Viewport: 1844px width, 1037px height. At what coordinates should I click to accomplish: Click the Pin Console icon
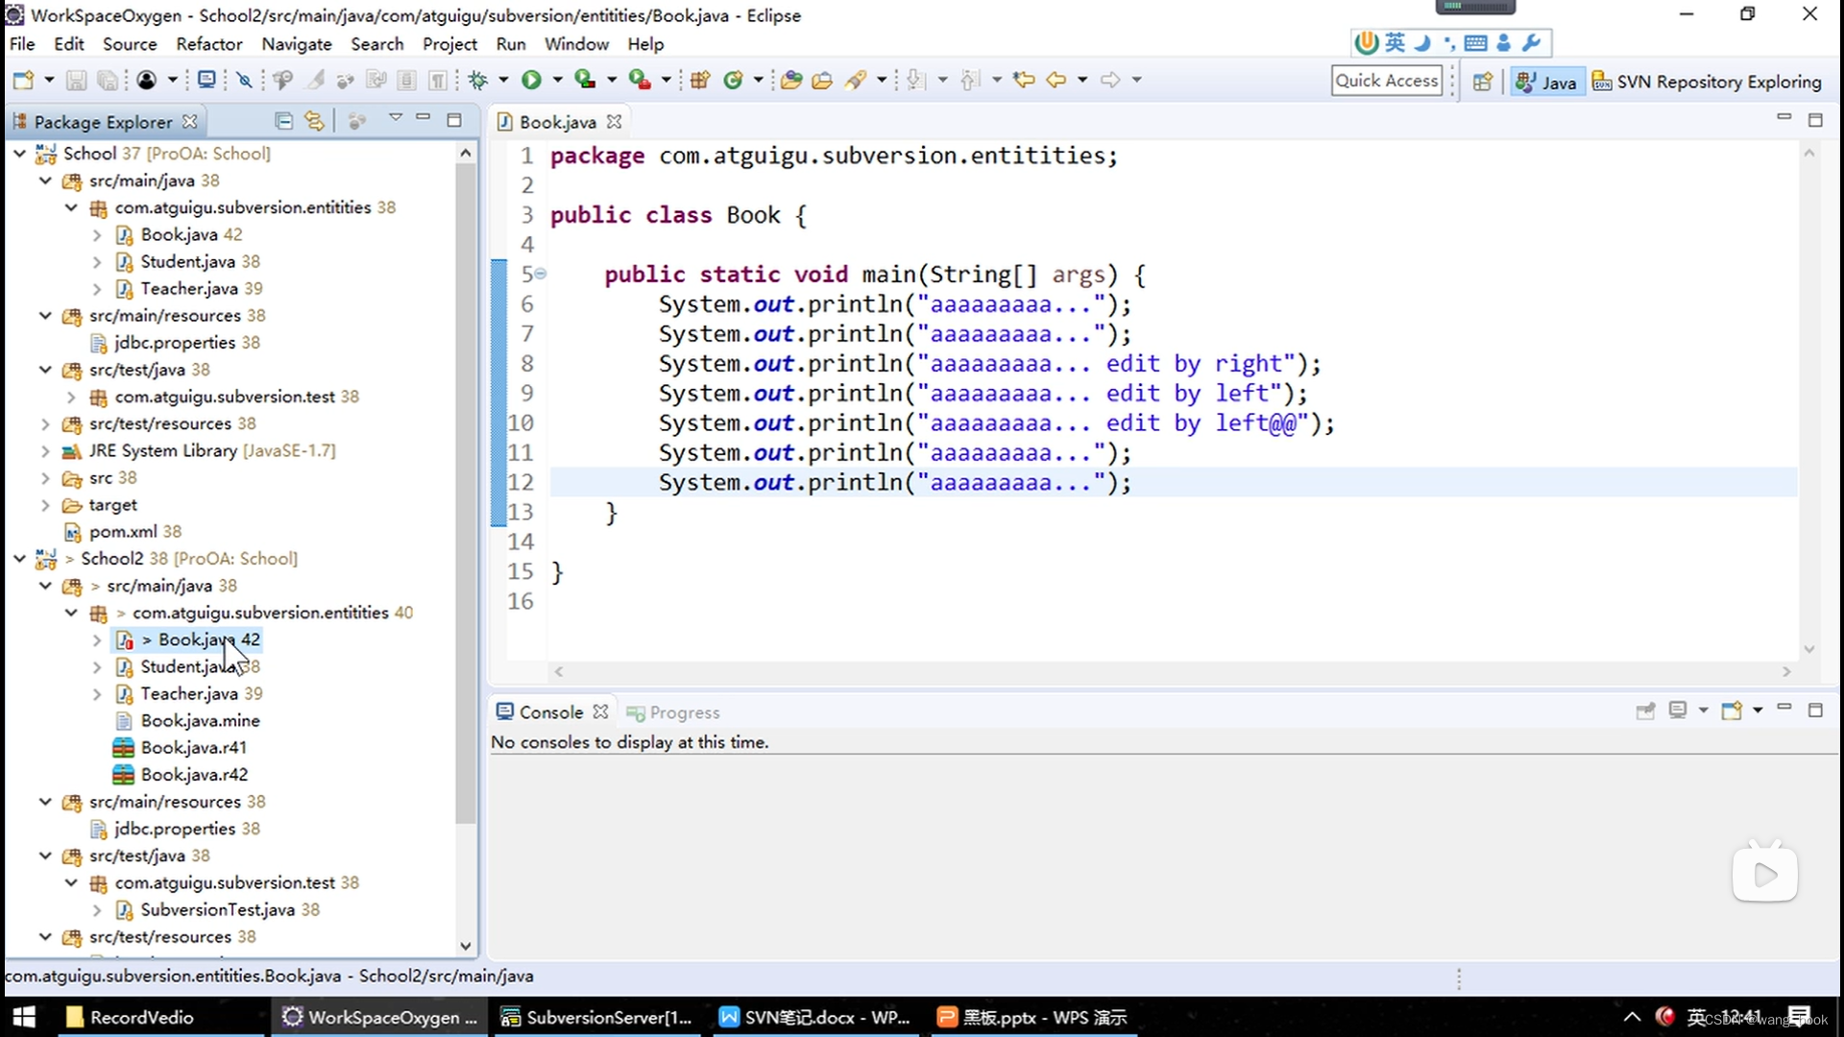[x=1645, y=711]
